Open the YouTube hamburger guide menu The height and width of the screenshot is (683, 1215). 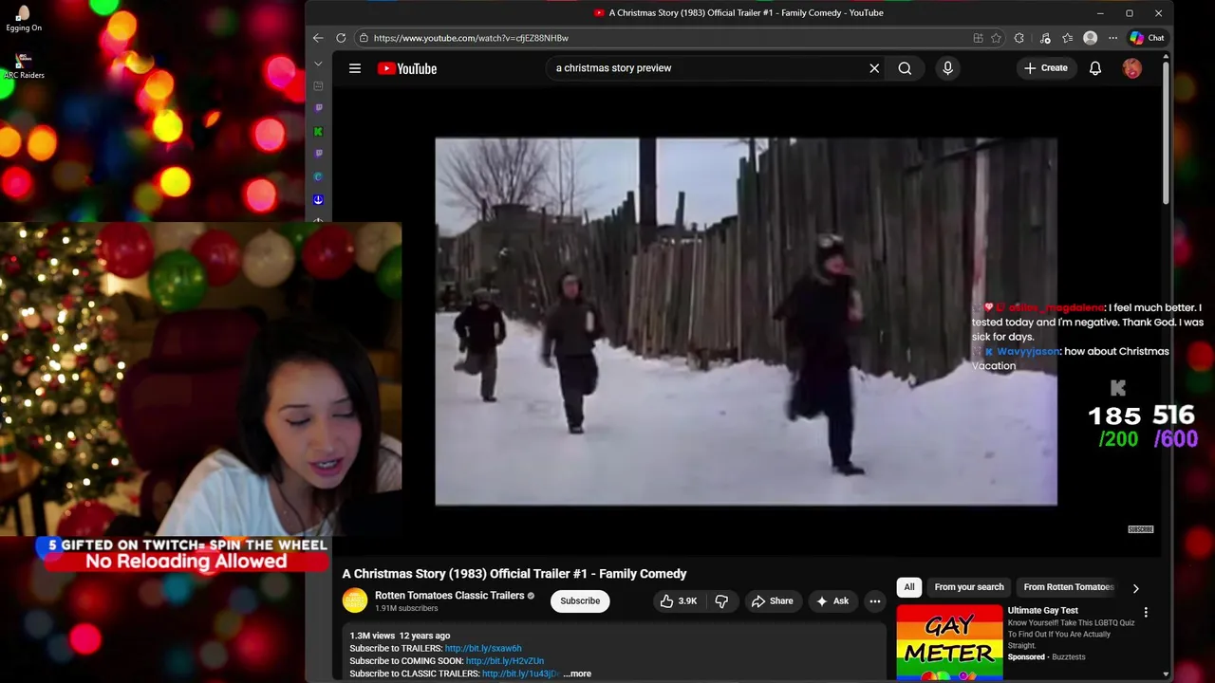click(x=355, y=68)
